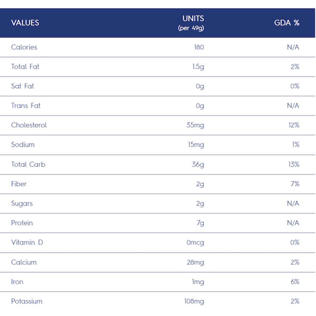Click the 180 calories value
316x316 pixels.
click(x=199, y=47)
